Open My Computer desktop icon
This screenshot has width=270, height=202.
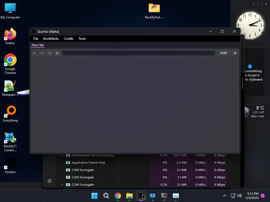click(x=10, y=11)
